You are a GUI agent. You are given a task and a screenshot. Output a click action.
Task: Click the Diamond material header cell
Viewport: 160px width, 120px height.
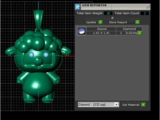[x=129, y=29]
